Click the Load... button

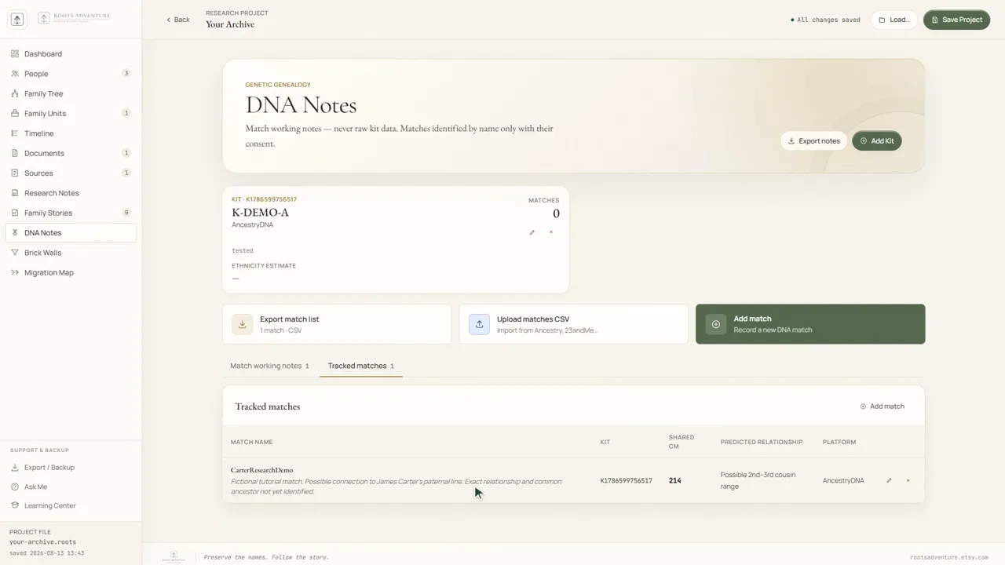894,20
